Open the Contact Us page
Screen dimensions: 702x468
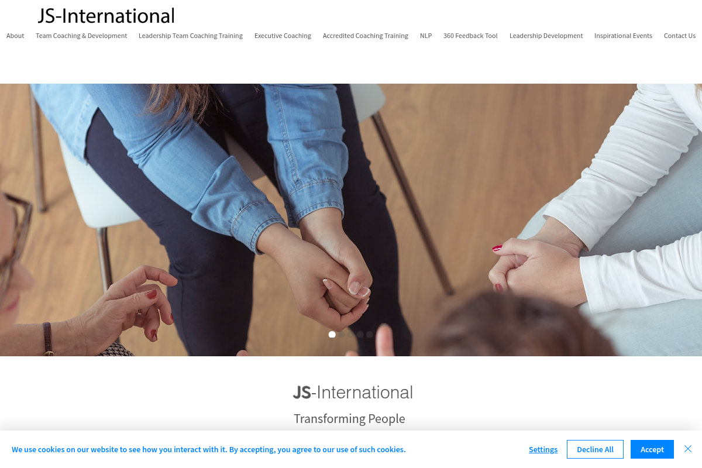pyautogui.click(x=680, y=36)
